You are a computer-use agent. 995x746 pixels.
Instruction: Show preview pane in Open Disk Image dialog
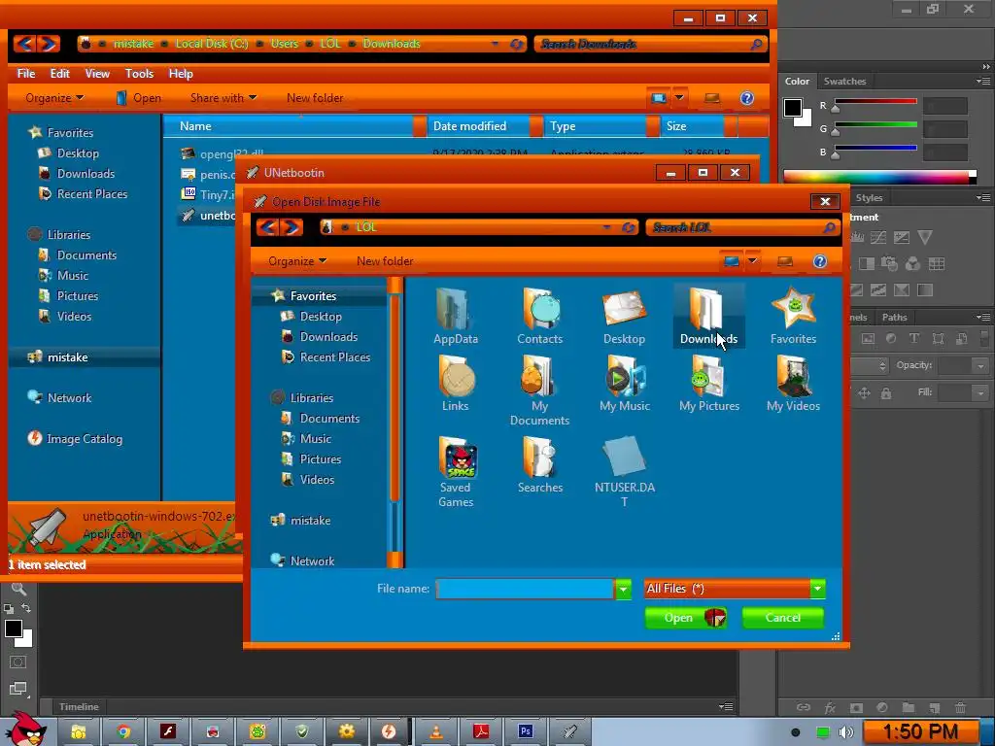click(785, 260)
